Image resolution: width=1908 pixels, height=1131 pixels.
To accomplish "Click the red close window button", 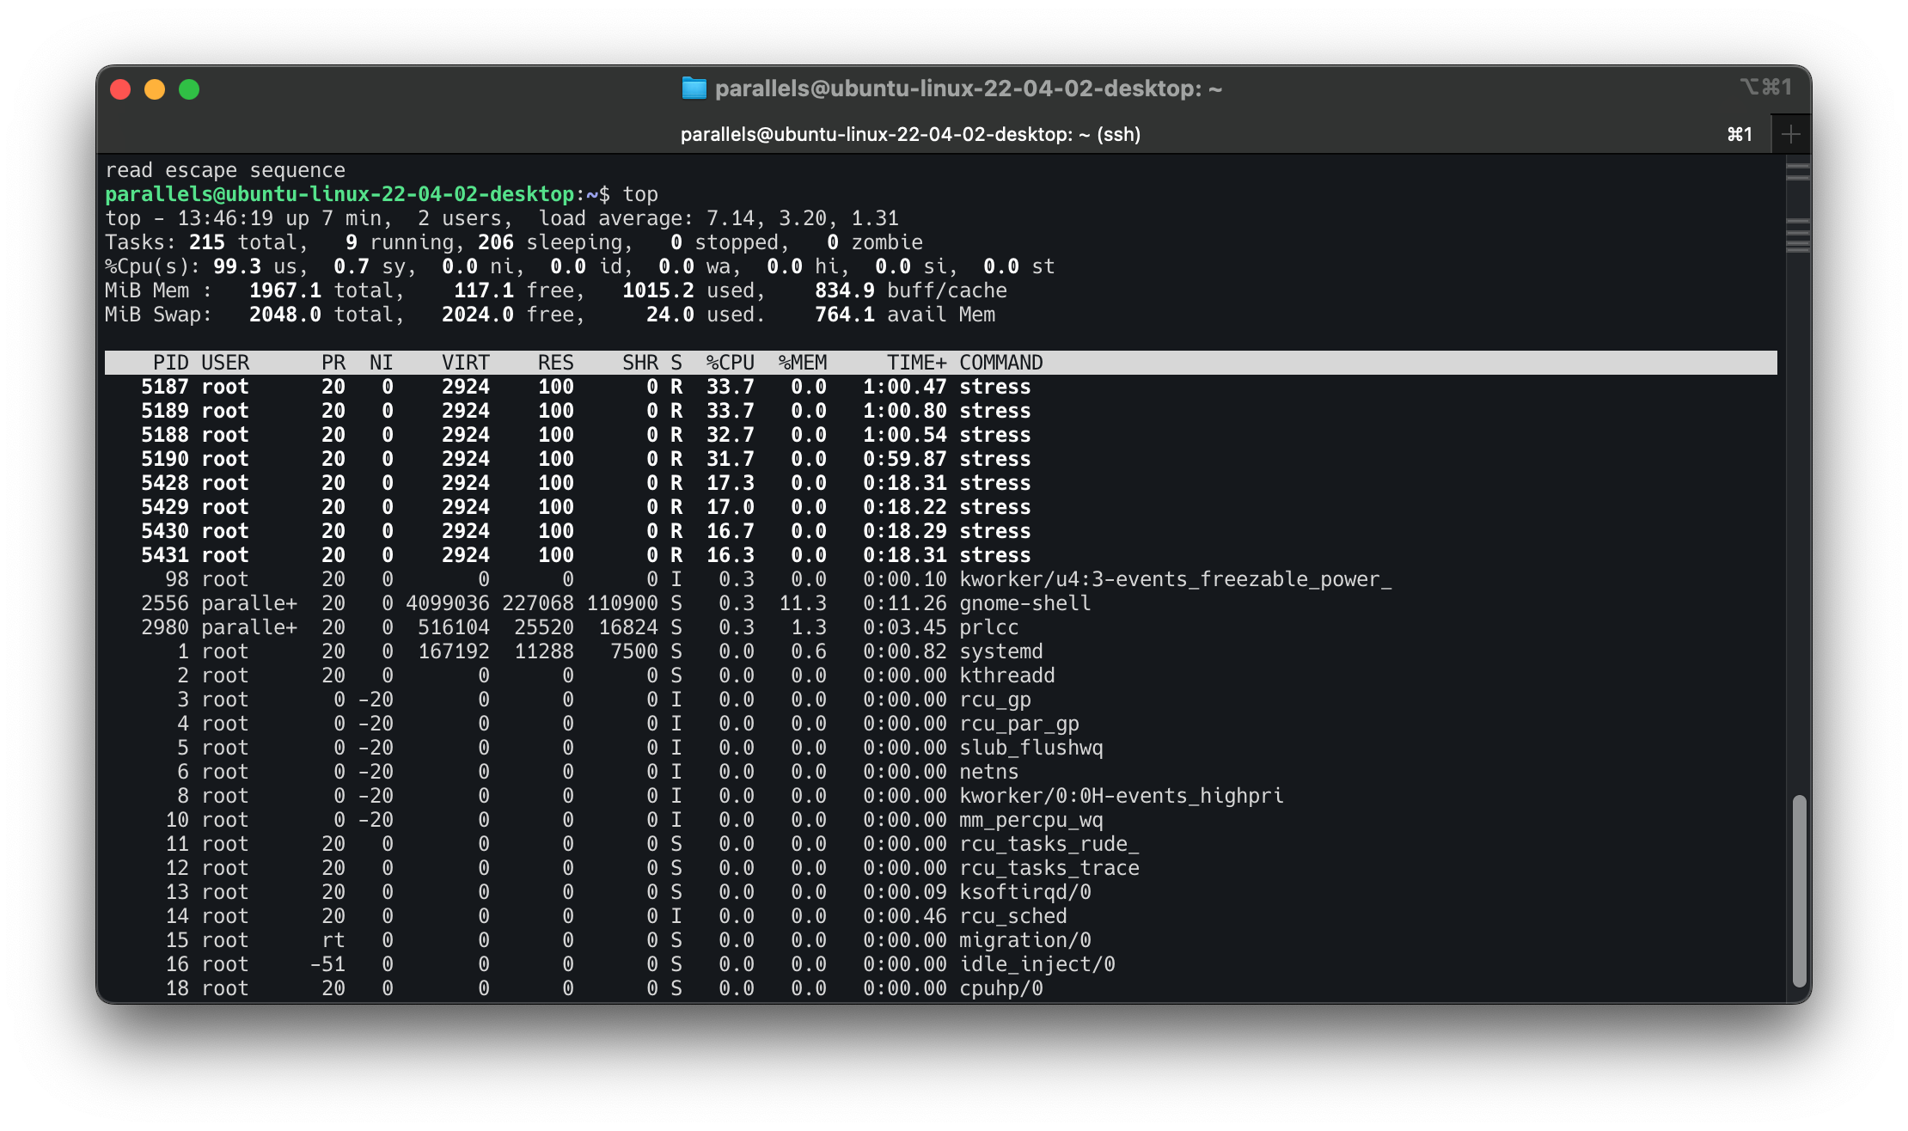I will click(121, 89).
